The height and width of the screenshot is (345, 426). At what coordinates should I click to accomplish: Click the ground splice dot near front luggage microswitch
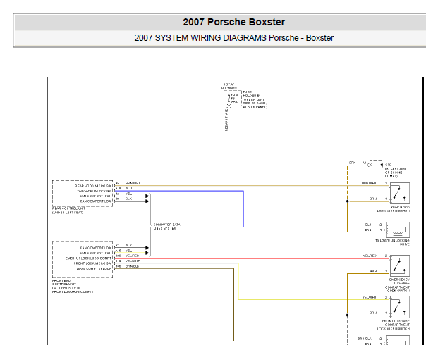pos(348,315)
